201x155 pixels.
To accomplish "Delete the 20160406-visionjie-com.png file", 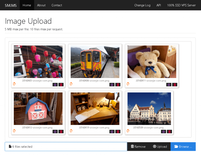I will 118,85.
